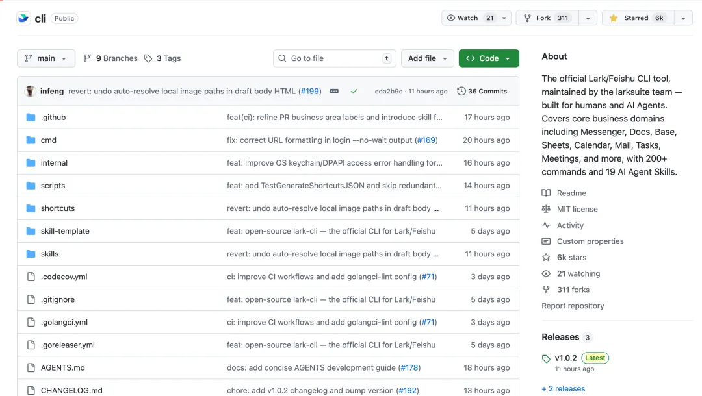Expand the Fork options arrow
Image resolution: width=702 pixels, height=396 pixels.
click(x=588, y=18)
